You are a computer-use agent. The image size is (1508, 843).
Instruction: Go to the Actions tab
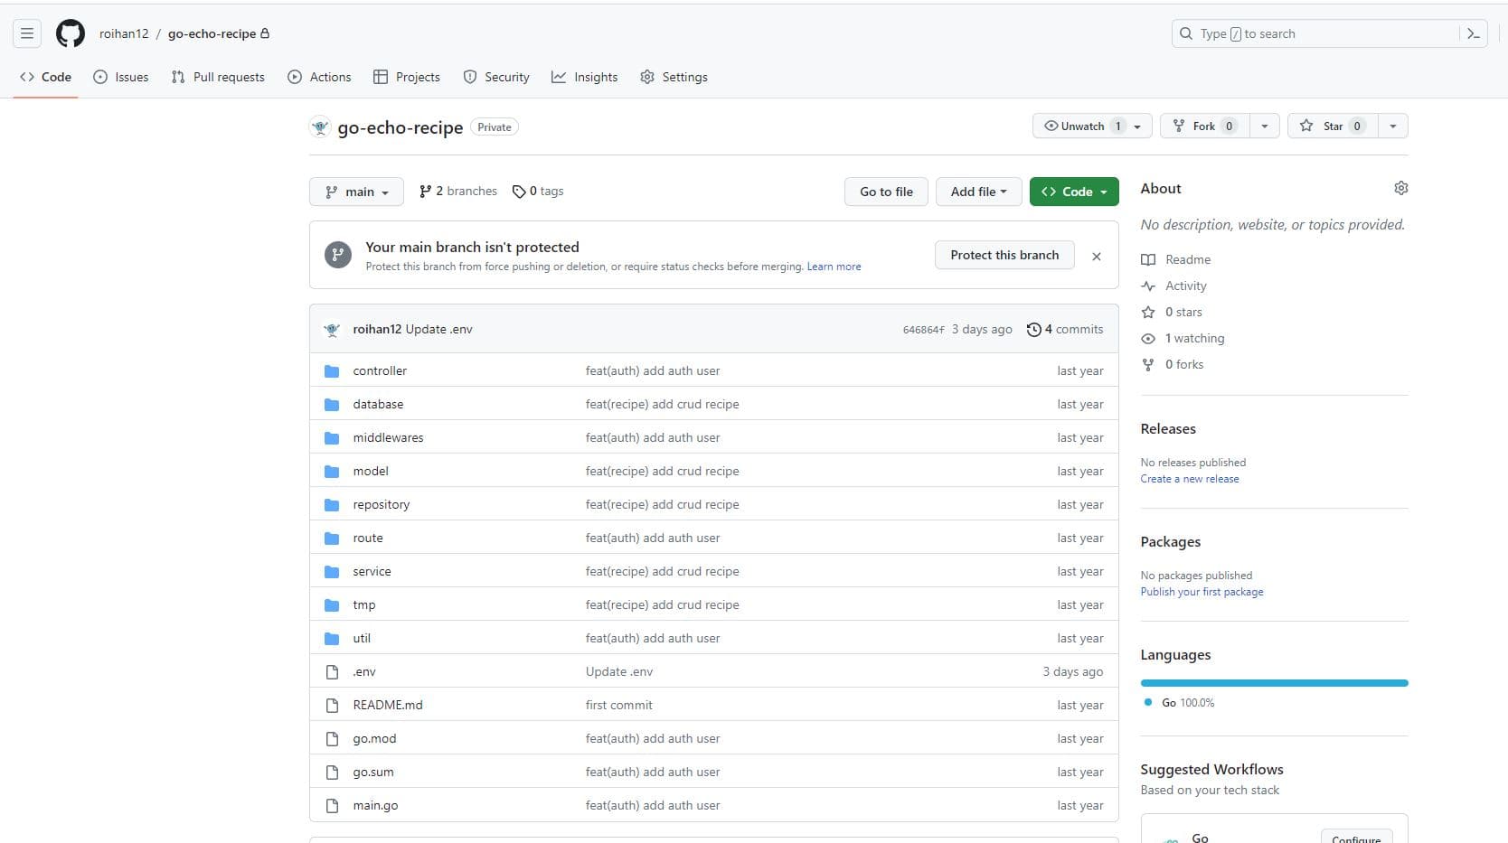[319, 77]
